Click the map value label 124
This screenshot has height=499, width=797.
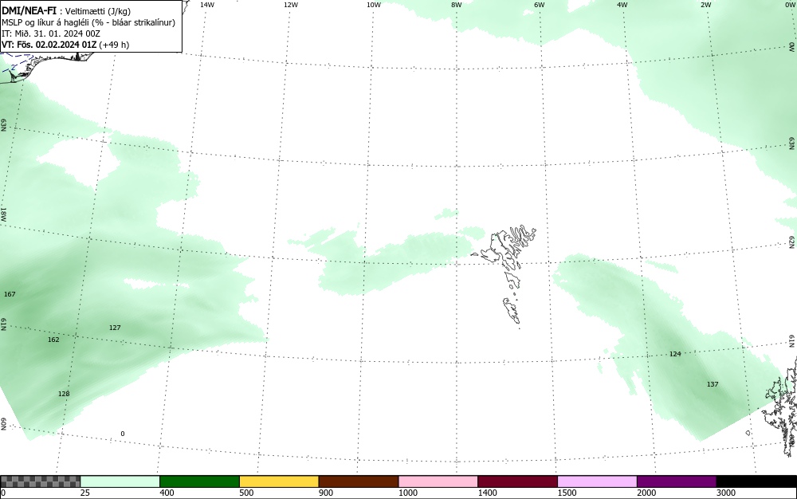pos(675,354)
